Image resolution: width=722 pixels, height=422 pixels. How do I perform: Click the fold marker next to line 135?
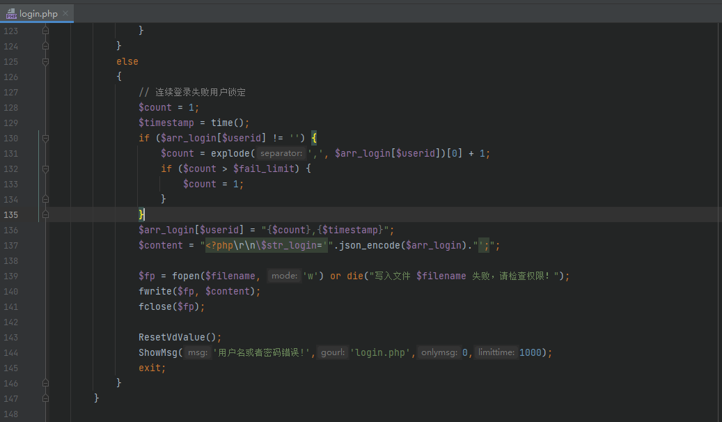pyautogui.click(x=45, y=214)
